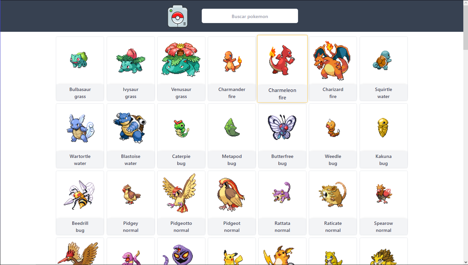This screenshot has width=468, height=265.
Task: Open the Wartortle entry
Action: [80, 136]
